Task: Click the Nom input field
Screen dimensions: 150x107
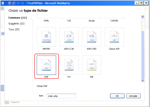Action: (61, 96)
